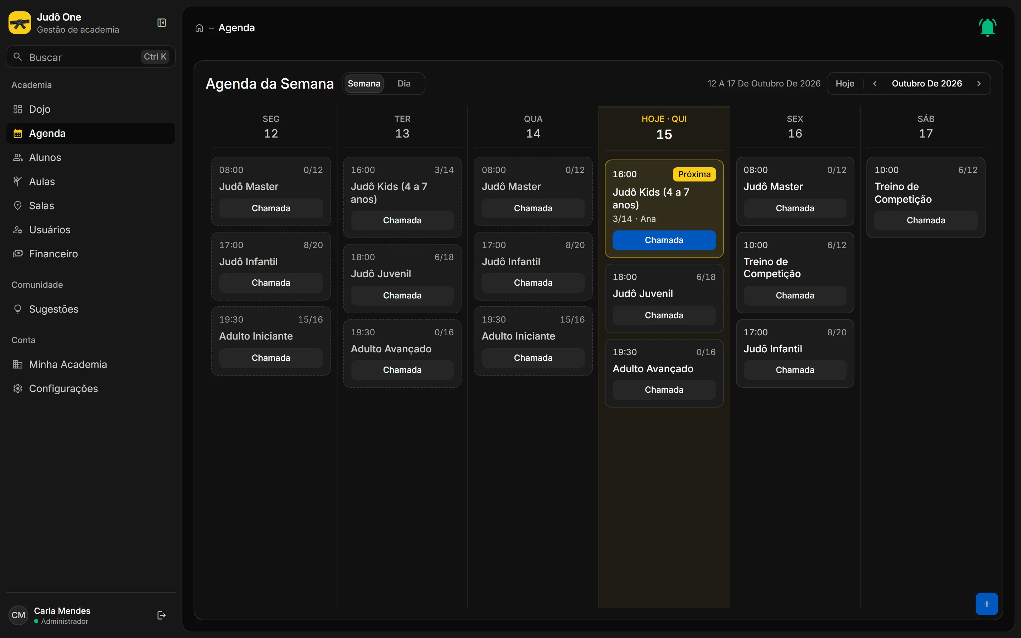
Task: Click the Judô One logo
Action: coord(20,23)
